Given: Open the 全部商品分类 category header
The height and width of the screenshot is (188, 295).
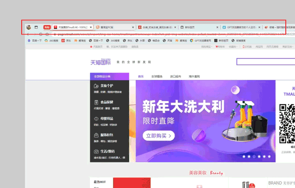Looking at the screenshot, I should click(x=110, y=76).
